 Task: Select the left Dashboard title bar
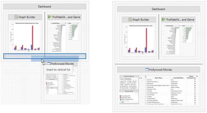pos(45,6)
